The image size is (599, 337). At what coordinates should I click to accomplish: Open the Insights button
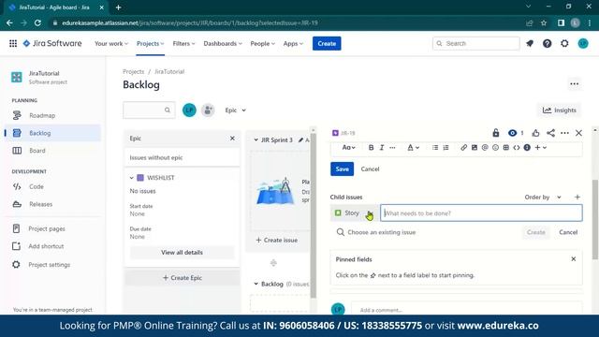(x=560, y=110)
